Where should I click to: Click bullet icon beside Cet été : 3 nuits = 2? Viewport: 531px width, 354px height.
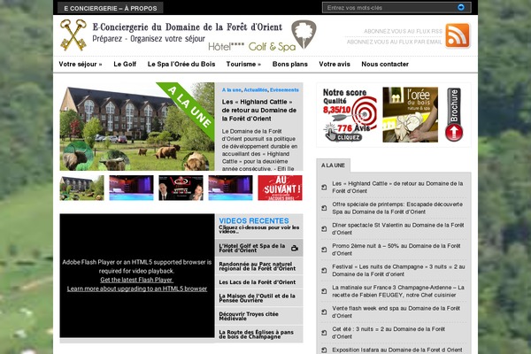(324, 333)
